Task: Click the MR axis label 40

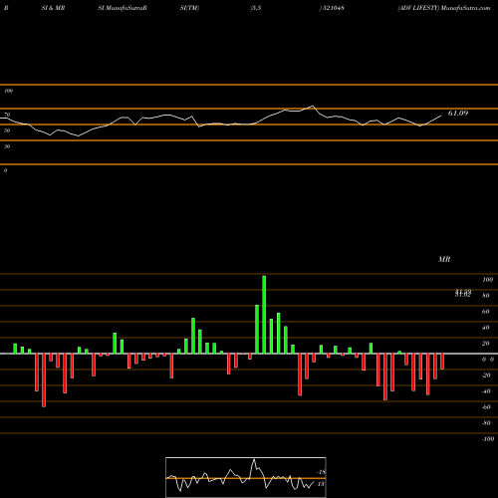Action: point(486,328)
